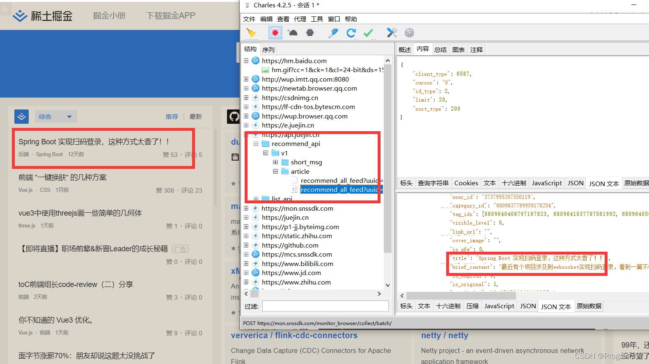Select the hm.gif request row
The height and width of the screenshot is (364, 649).
[x=327, y=70]
